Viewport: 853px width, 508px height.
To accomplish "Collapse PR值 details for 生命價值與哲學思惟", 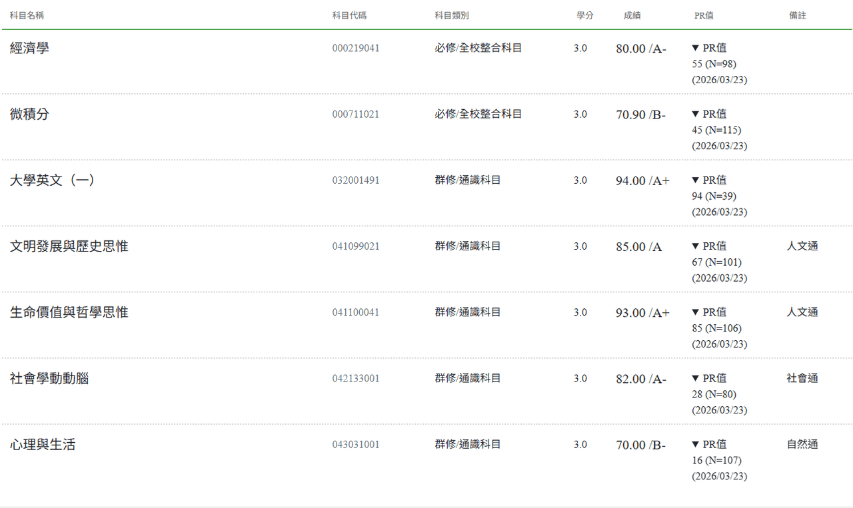I will [x=709, y=312].
